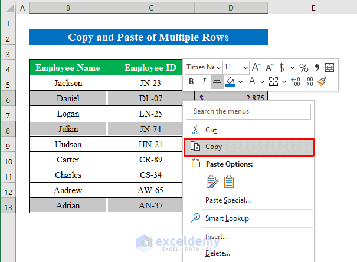Click the cell containing Jackson

point(68,83)
